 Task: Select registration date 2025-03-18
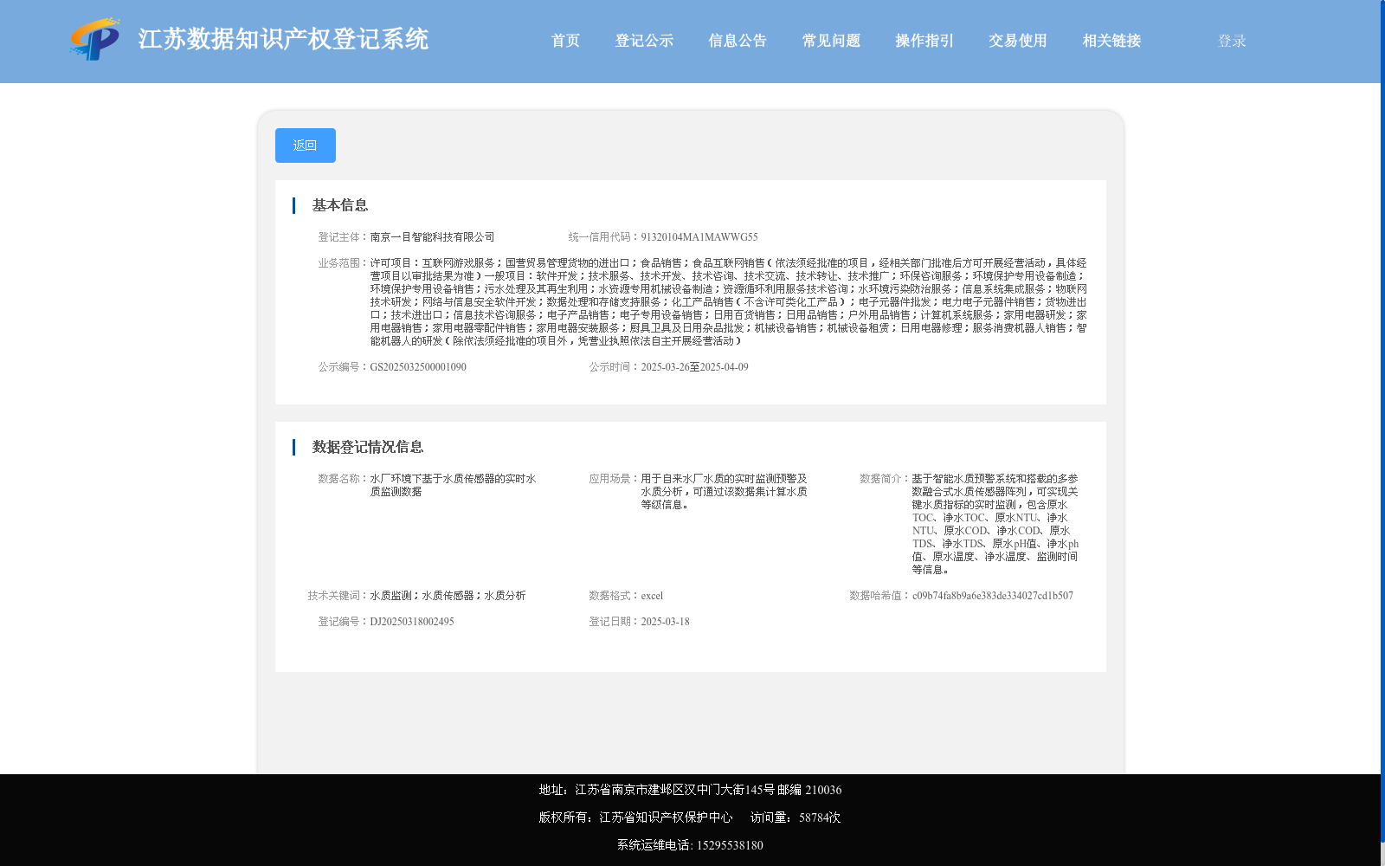pyautogui.click(x=666, y=622)
